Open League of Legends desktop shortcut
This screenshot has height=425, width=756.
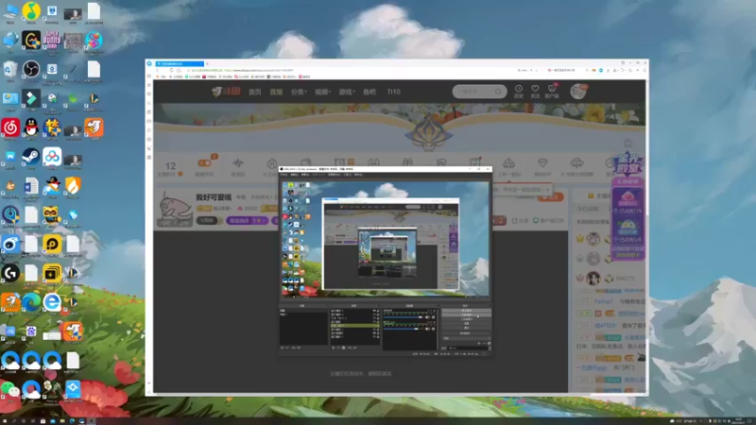[x=94, y=98]
